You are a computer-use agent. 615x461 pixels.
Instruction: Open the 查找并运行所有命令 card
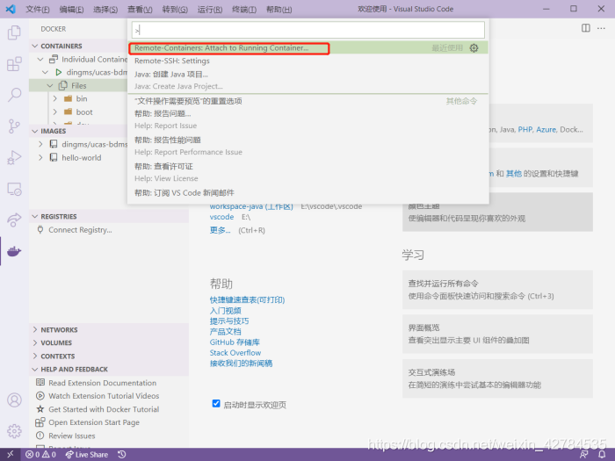pyautogui.click(x=497, y=290)
